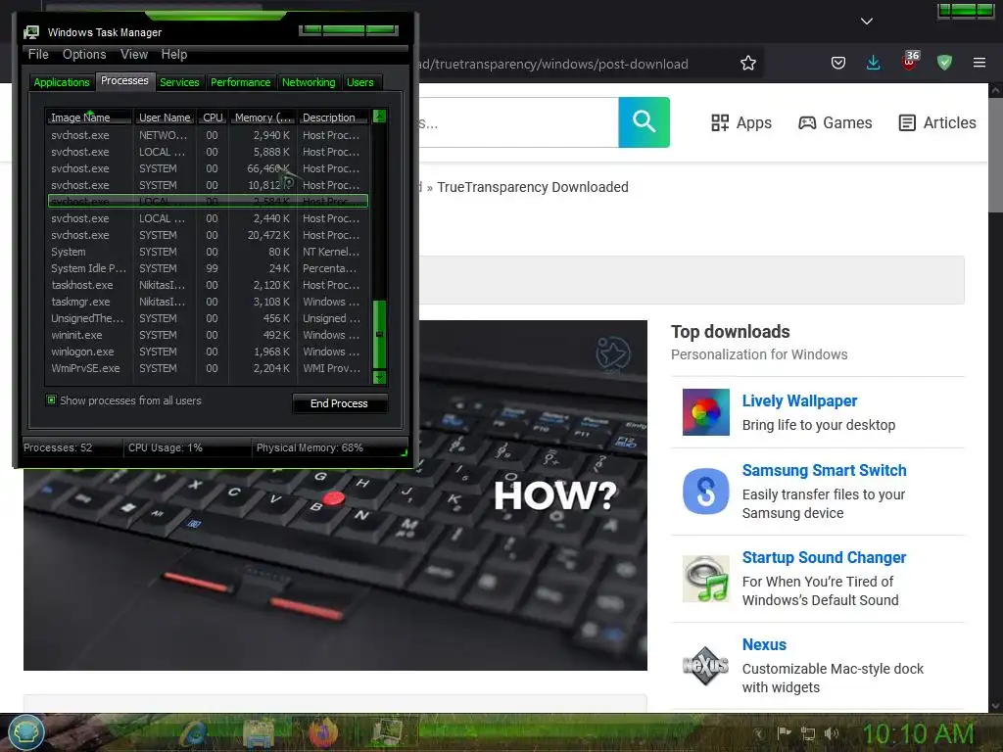
Task: Select the Task Manager taskbar icon
Action: [387, 732]
